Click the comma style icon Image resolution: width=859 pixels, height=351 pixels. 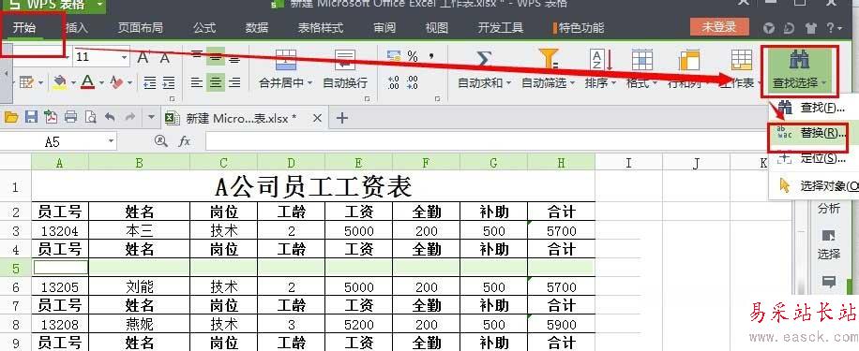tap(431, 56)
